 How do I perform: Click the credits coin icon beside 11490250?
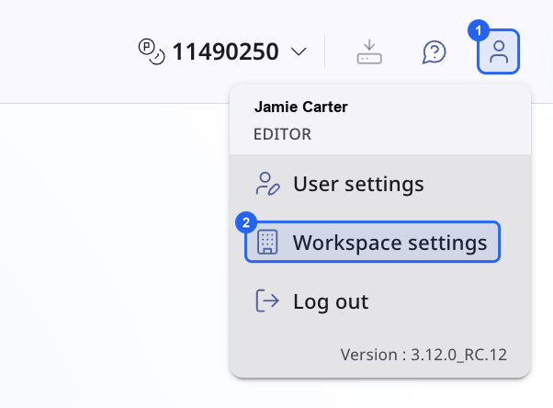click(152, 51)
